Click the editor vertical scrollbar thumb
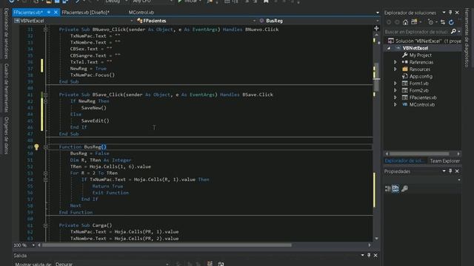Image resolution: width=474 pixels, height=266 pixels. pyautogui.click(x=376, y=77)
